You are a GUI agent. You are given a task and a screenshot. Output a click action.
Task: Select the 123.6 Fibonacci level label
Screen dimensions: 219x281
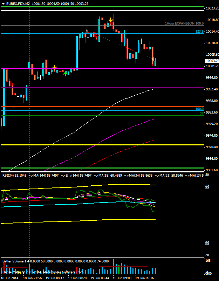pos(199,32)
